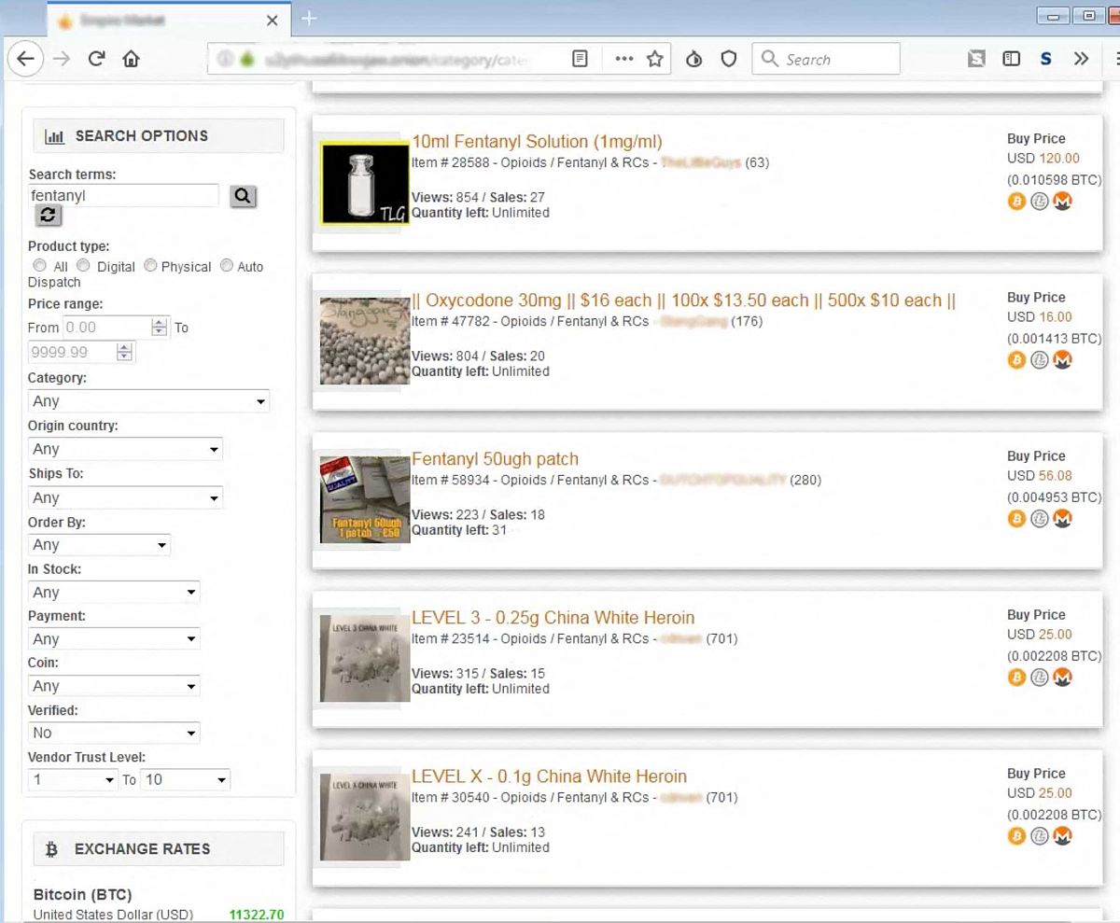The width and height of the screenshot is (1120, 923).
Task: Reload the current page
Action: [x=95, y=59]
